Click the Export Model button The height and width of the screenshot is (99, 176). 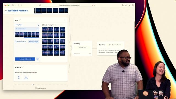(115, 45)
